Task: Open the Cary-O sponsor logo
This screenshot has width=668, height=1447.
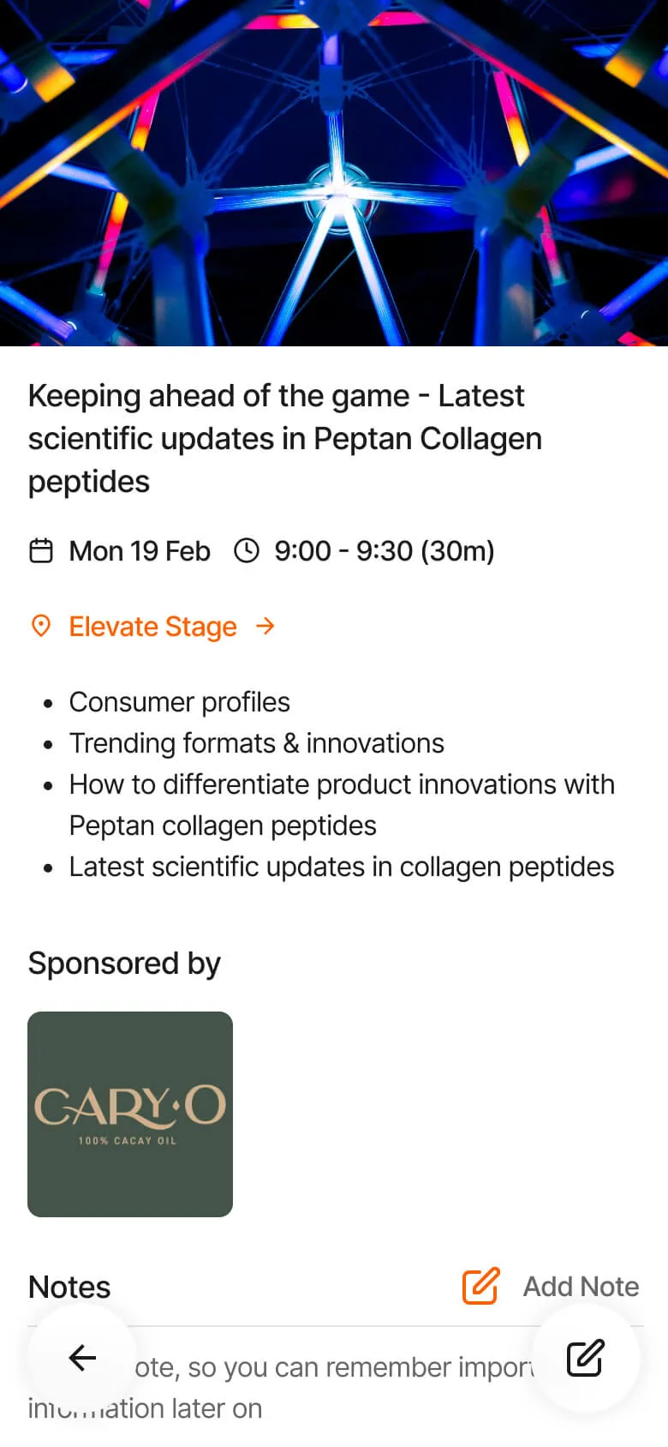Action: coord(130,1114)
